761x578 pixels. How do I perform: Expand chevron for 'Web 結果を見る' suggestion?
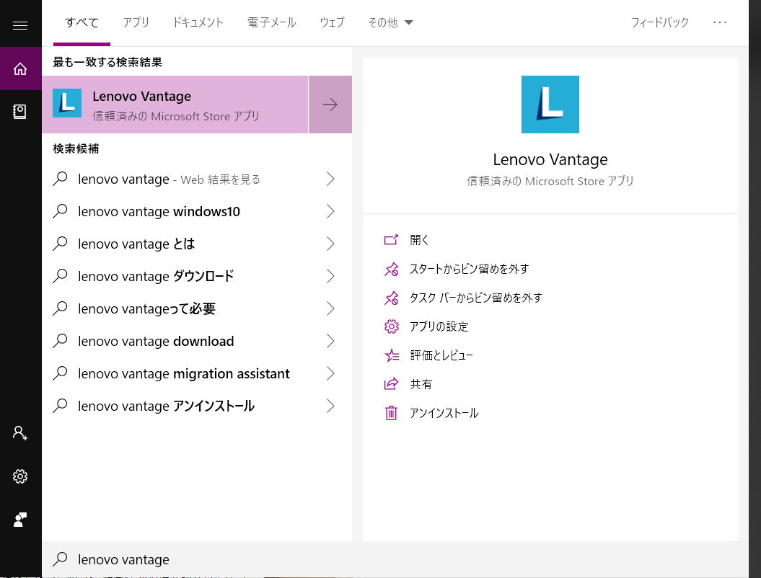click(x=330, y=179)
